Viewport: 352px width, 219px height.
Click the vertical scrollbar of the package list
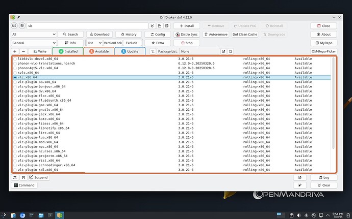pyautogui.click(x=333, y=103)
